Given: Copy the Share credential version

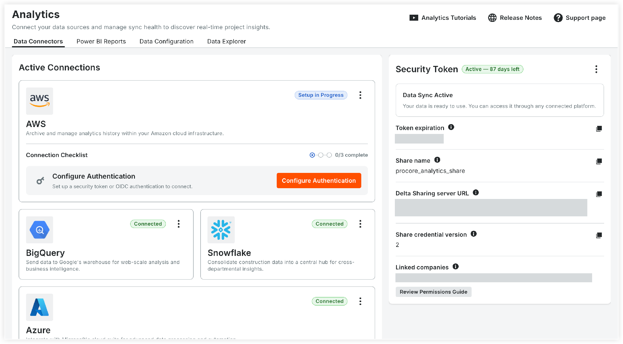Looking at the screenshot, I should point(599,235).
